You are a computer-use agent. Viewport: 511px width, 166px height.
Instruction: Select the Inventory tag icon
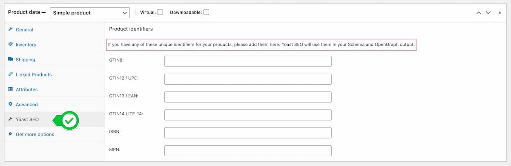11,44
